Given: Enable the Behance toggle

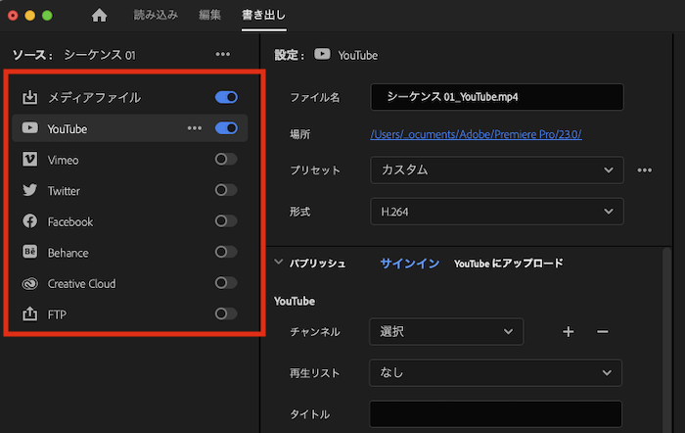Looking at the screenshot, I should [x=226, y=252].
